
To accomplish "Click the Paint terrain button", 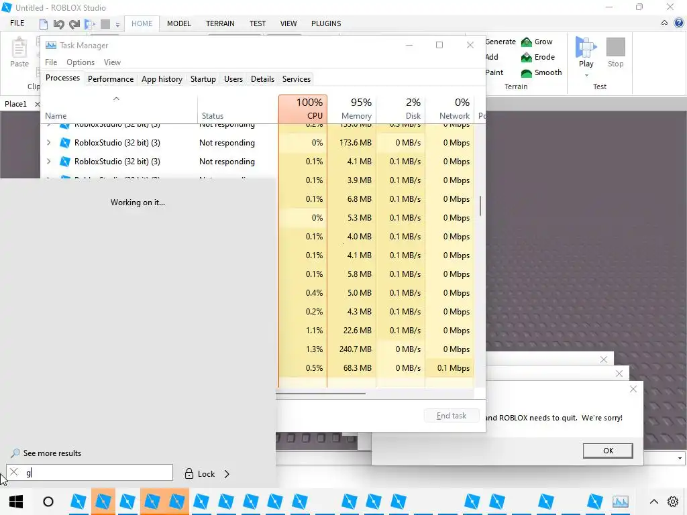I will click(x=494, y=72).
